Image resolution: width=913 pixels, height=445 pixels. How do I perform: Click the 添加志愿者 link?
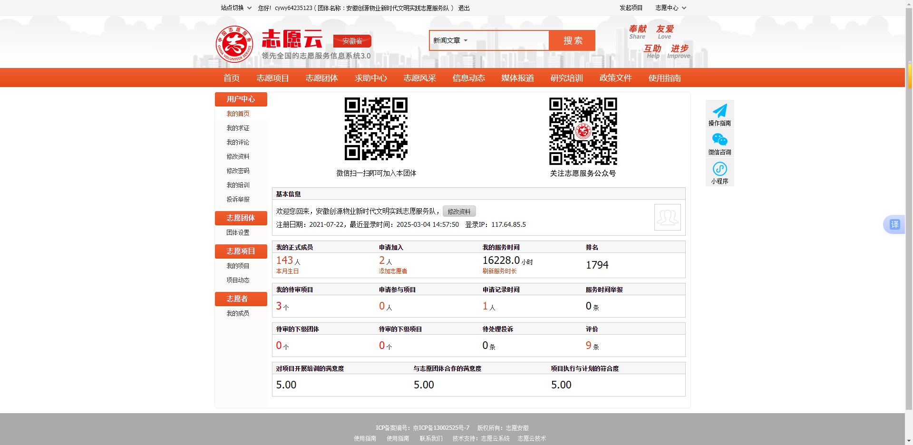(393, 271)
